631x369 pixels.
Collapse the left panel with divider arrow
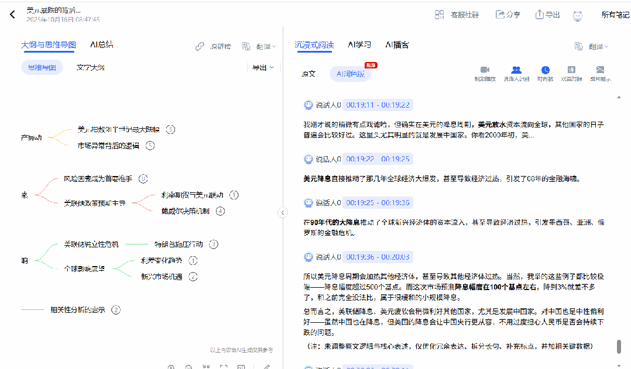[x=282, y=213]
